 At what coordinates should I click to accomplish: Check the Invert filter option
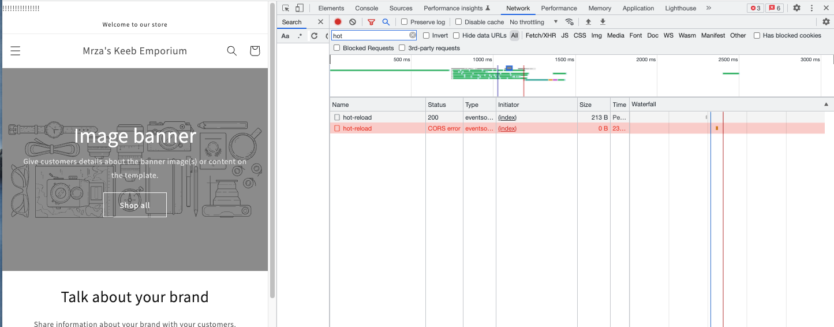tap(426, 35)
